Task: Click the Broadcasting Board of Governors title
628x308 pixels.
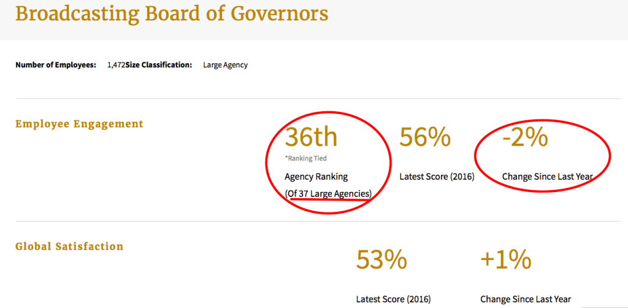Action: tap(172, 14)
